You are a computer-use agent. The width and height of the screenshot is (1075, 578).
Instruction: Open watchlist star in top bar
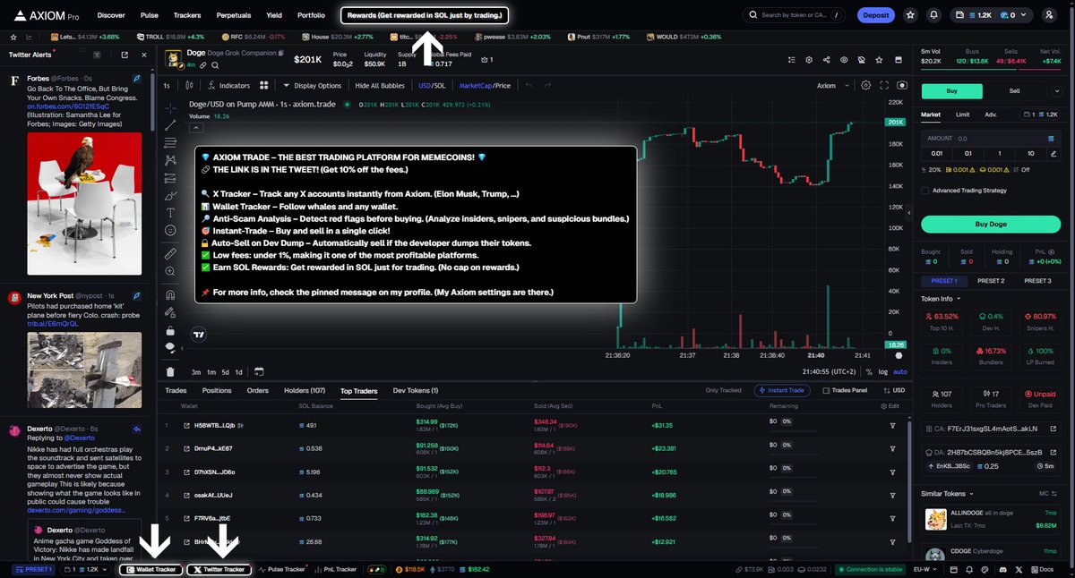click(x=910, y=15)
